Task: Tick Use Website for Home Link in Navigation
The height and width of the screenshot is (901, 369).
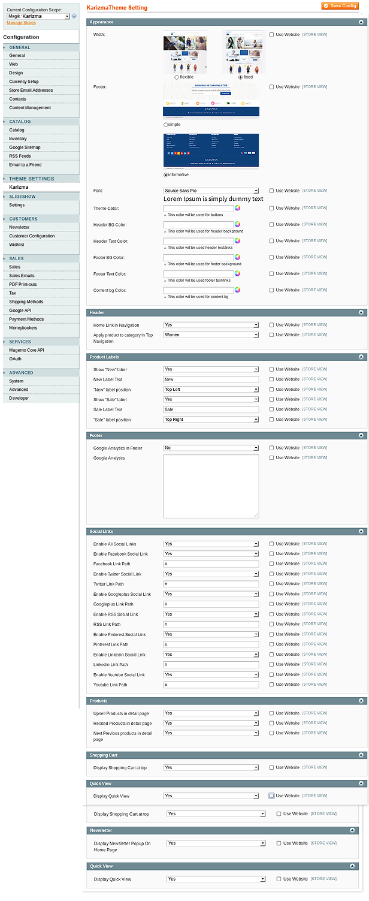Action: click(x=271, y=325)
